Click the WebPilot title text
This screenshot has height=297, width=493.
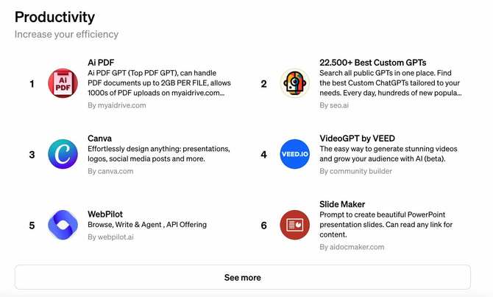[x=106, y=212]
